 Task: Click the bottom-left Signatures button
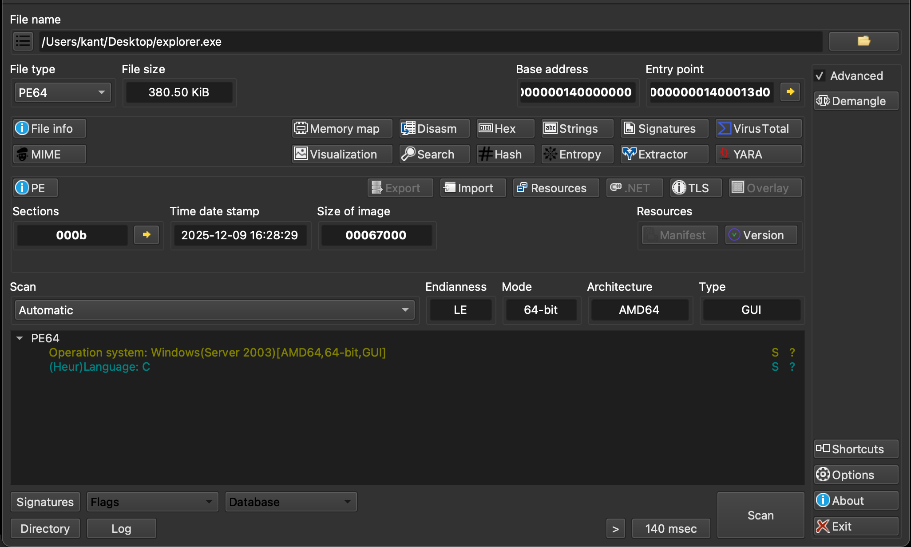point(45,502)
